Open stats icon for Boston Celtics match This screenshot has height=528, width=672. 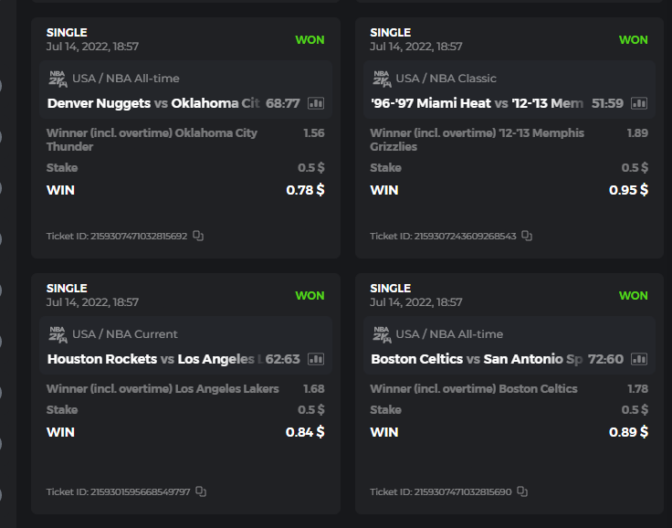[x=639, y=359]
